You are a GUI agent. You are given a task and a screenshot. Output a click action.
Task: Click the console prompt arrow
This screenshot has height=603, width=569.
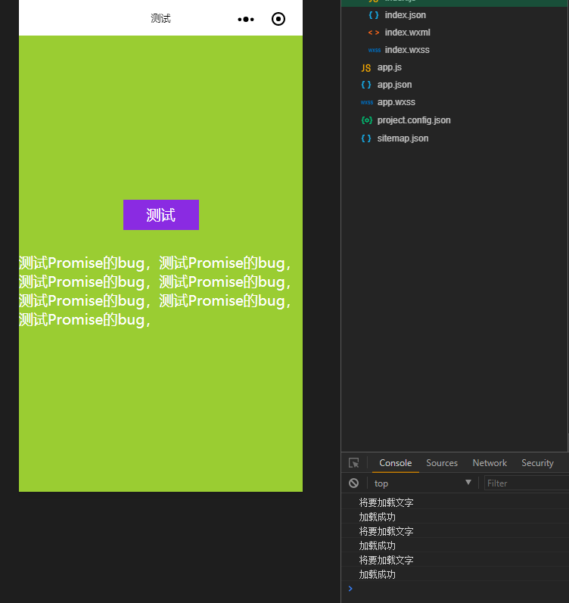pos(350,589)
